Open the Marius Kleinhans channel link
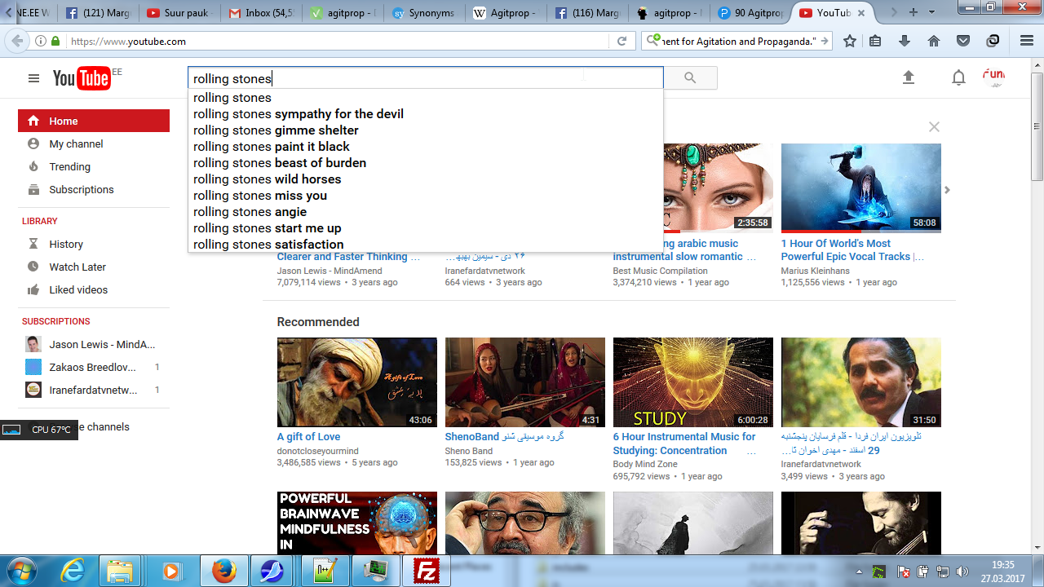The width and height of the screenshot is (1044, 587). coord(816,271)
